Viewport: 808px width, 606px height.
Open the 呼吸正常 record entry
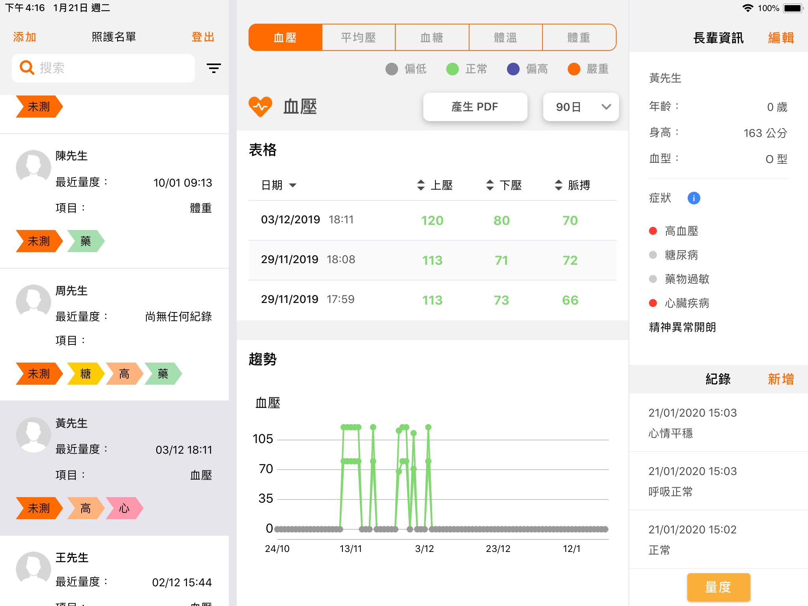718,481
